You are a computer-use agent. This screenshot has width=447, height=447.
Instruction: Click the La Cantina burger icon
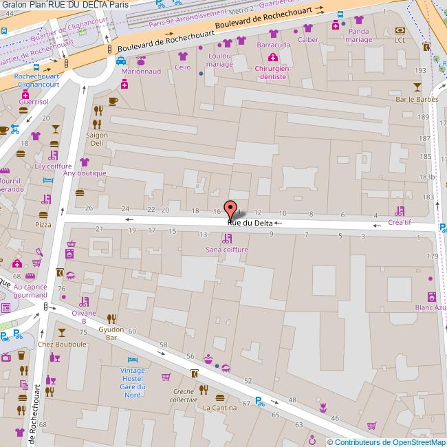point(219,397)
